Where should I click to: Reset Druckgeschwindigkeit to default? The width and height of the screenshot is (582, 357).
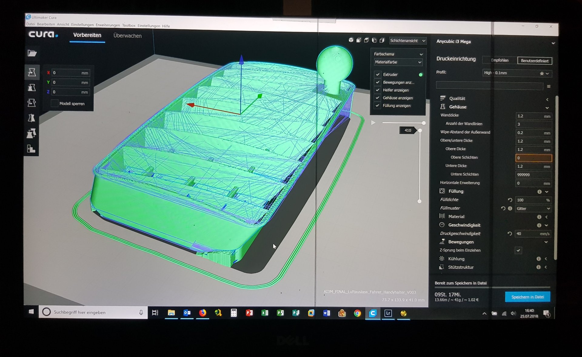tap(510, 234)
